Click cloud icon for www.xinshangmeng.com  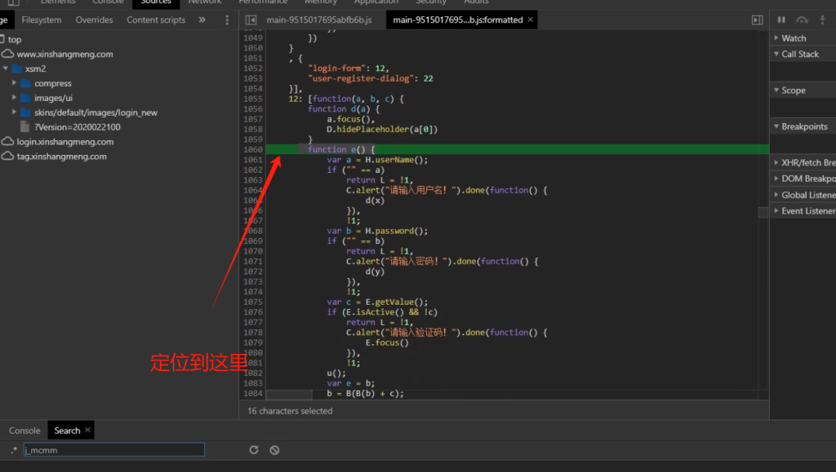tap(7, 54)
